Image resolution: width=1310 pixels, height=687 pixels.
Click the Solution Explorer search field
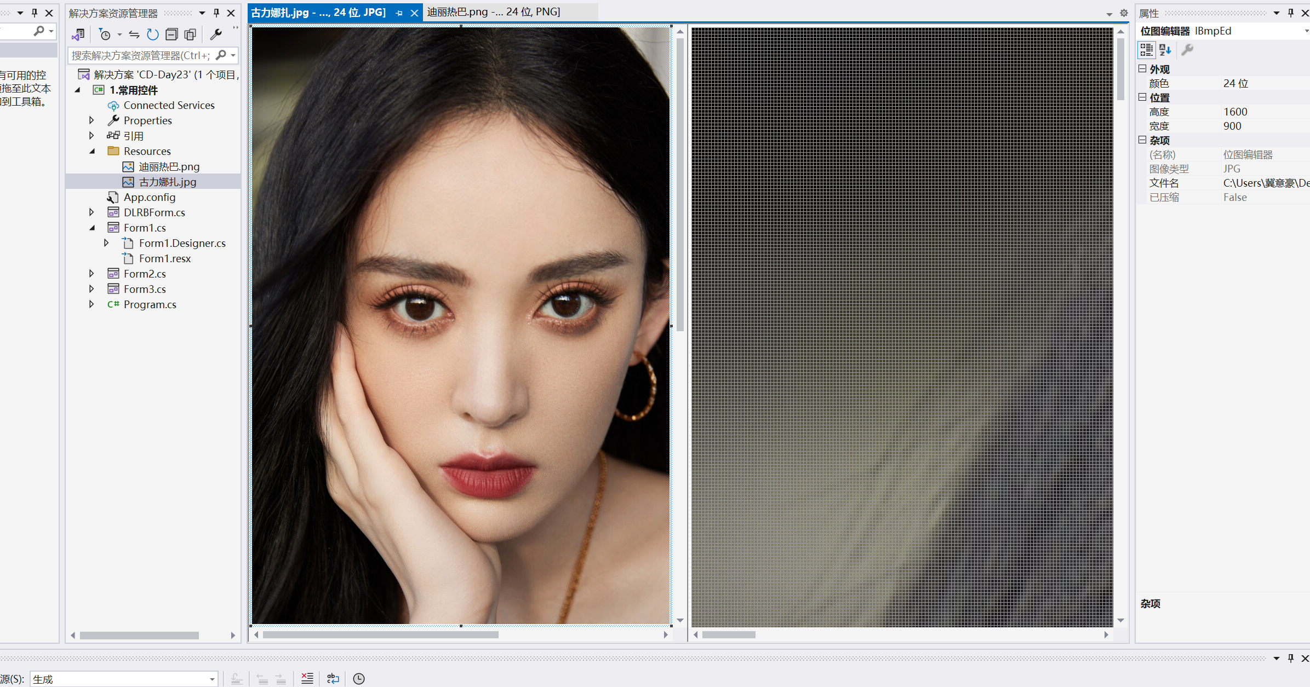click(140, 55)
